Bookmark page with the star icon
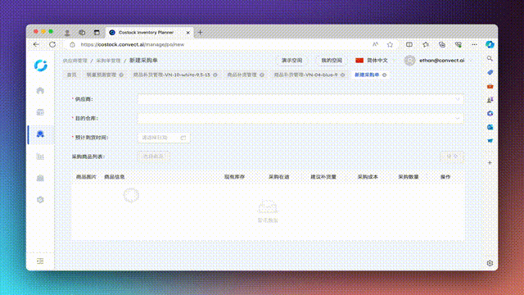524x295 pixels. [x=390, y=44]
